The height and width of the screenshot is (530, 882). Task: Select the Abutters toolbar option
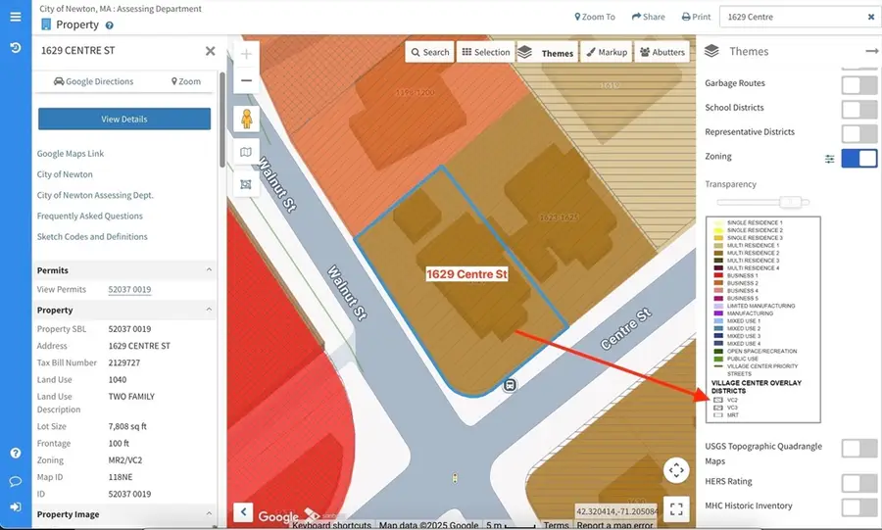click(662, 53)
